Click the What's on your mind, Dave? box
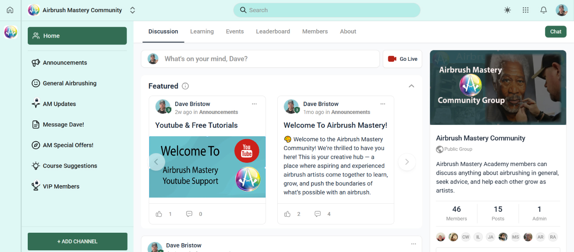 pos(260,59)
